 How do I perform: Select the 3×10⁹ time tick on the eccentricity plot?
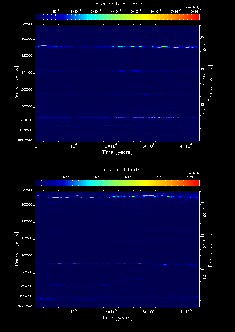tap(148, 146)
